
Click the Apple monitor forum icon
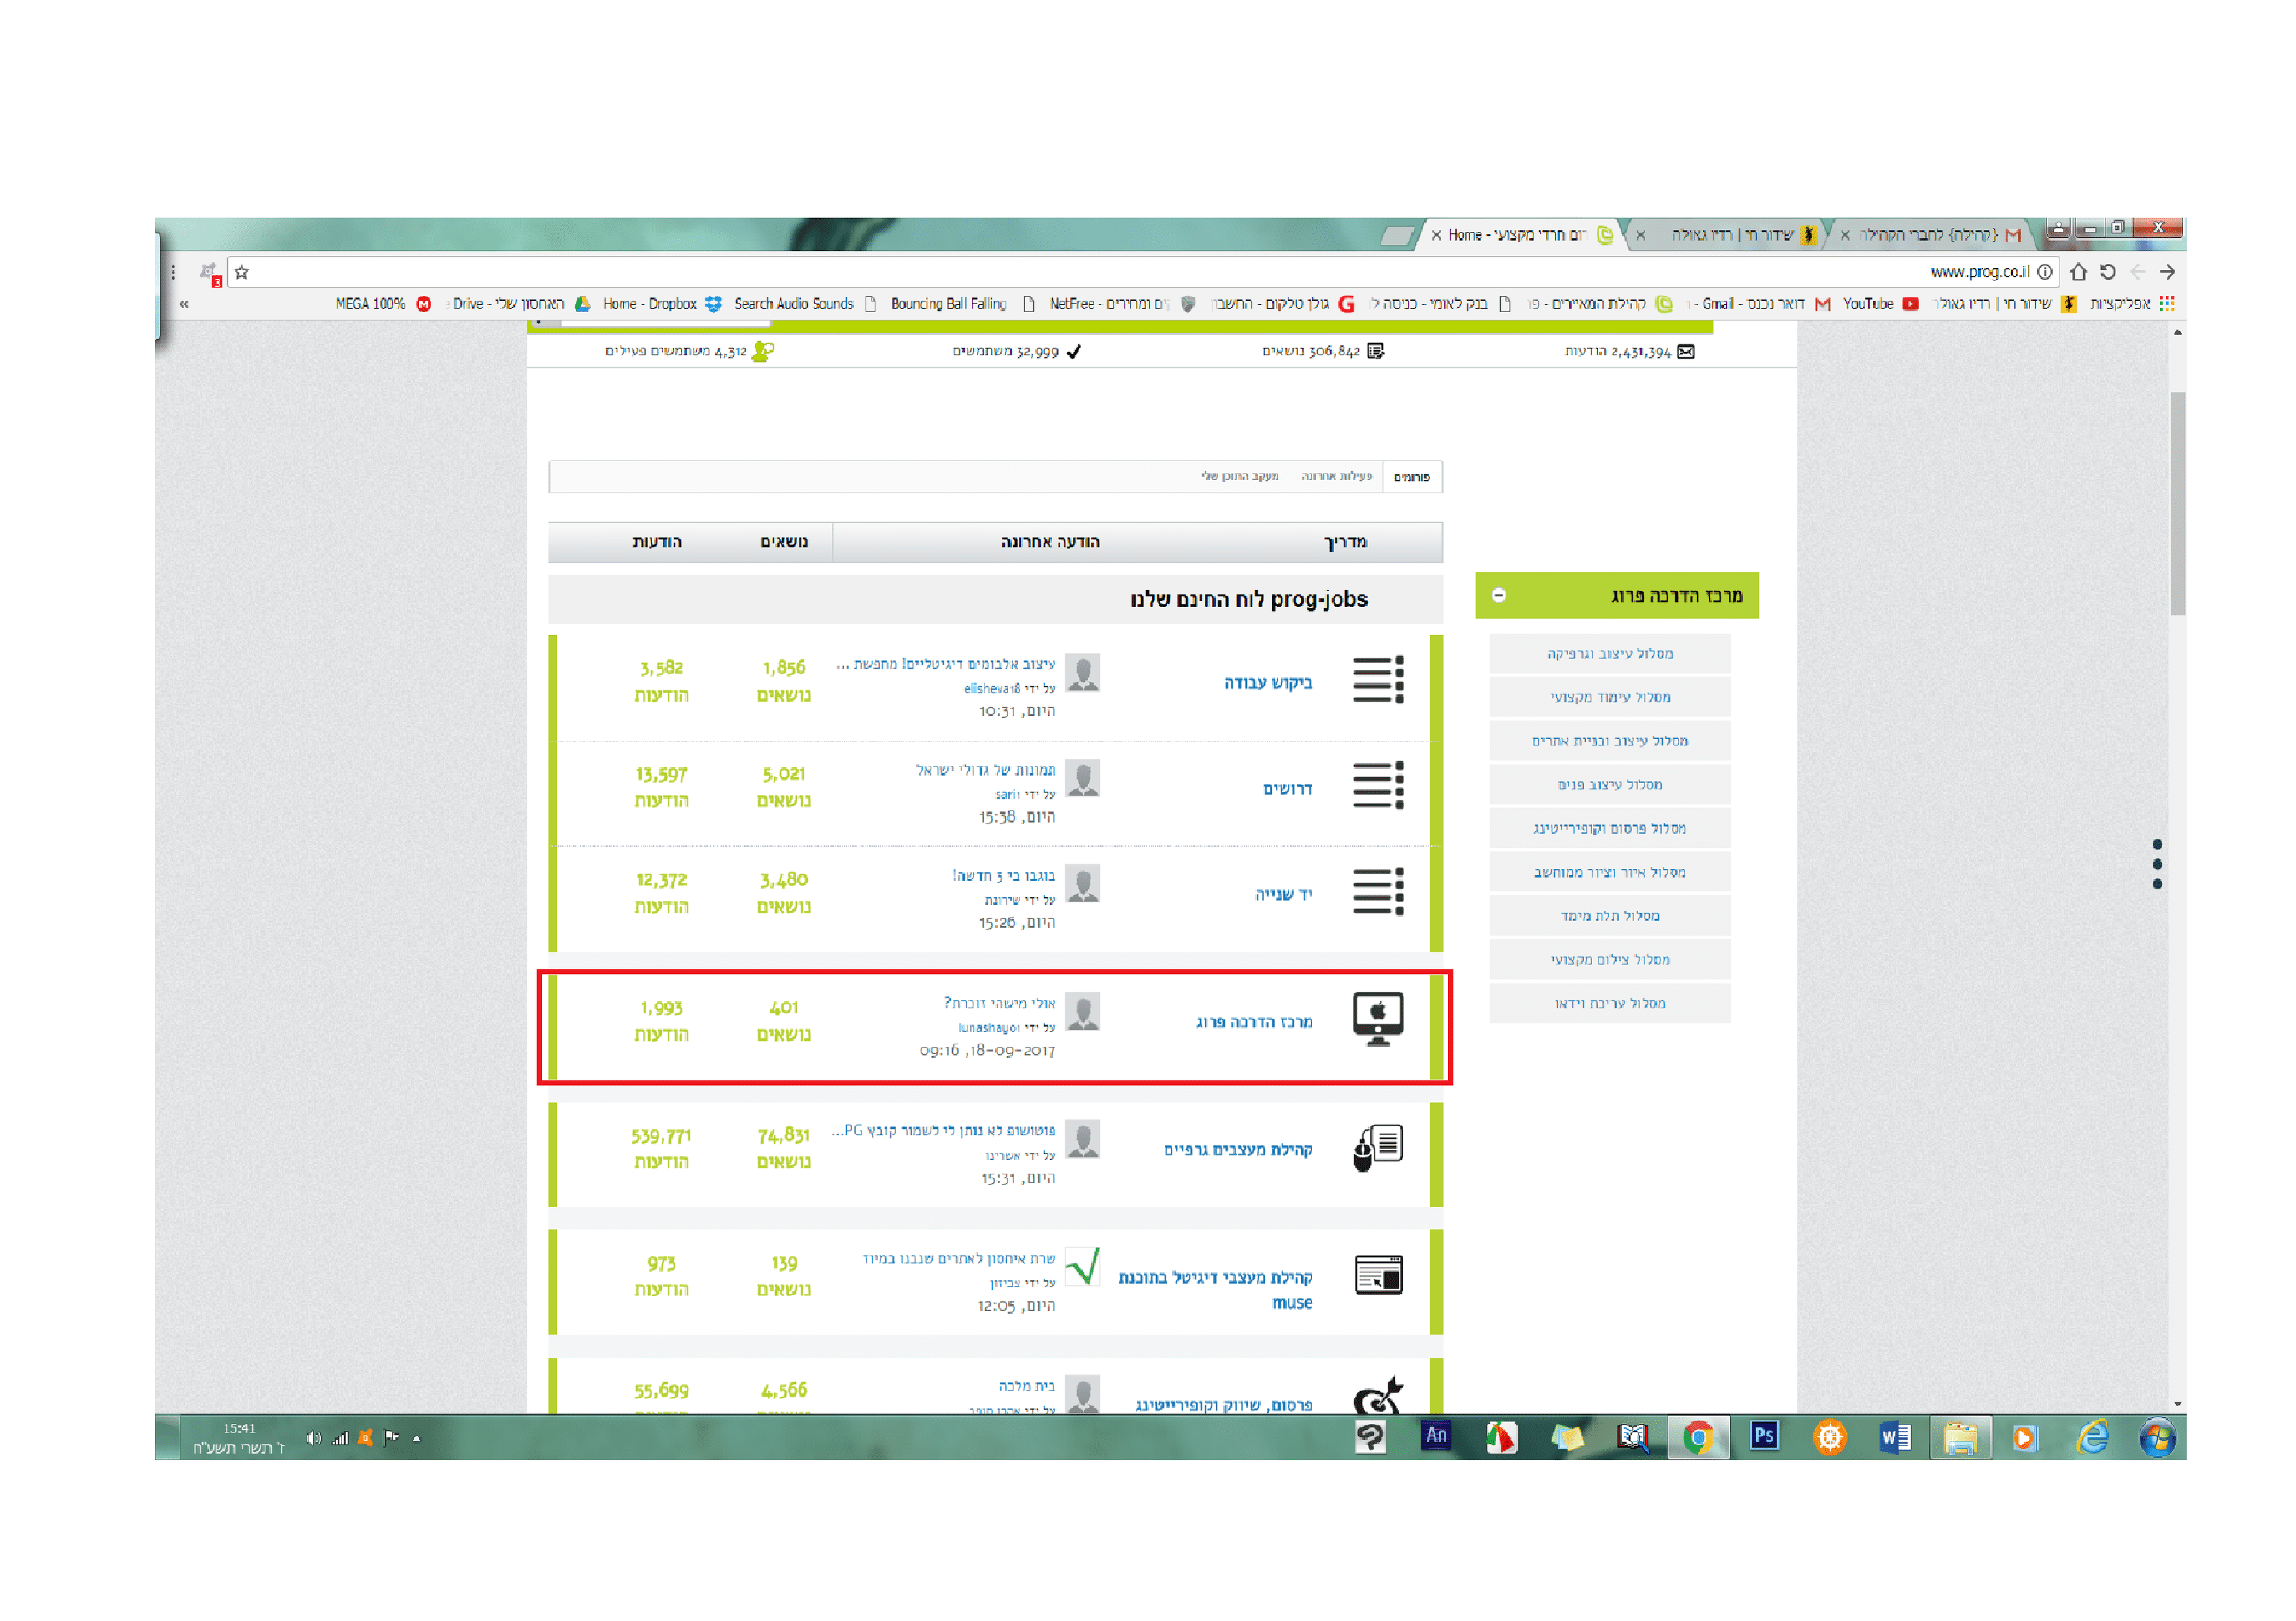point(1377,1019)
